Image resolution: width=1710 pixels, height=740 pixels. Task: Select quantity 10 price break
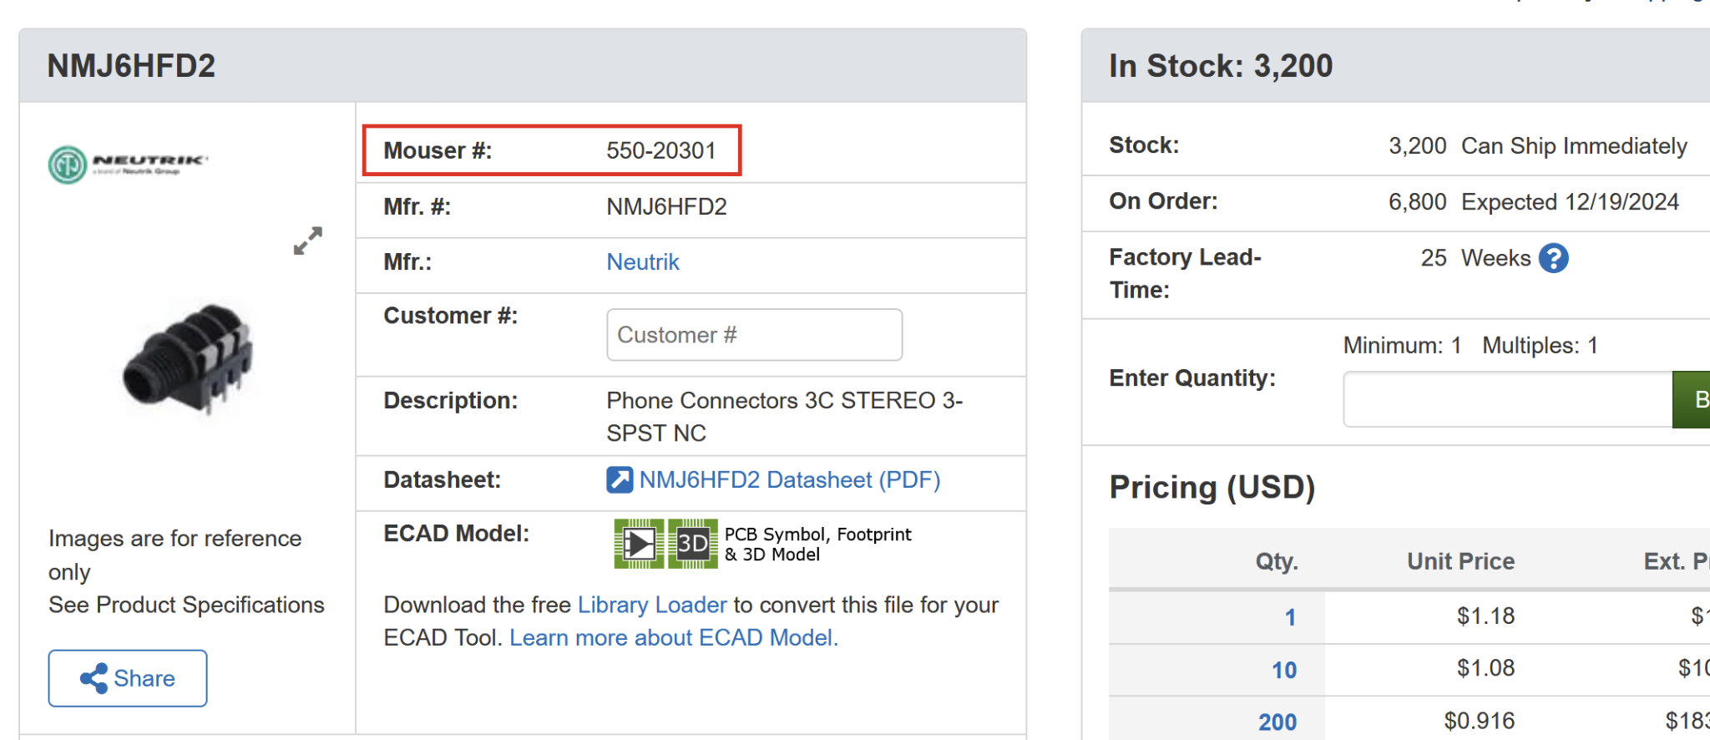[x=1284, y=670]
